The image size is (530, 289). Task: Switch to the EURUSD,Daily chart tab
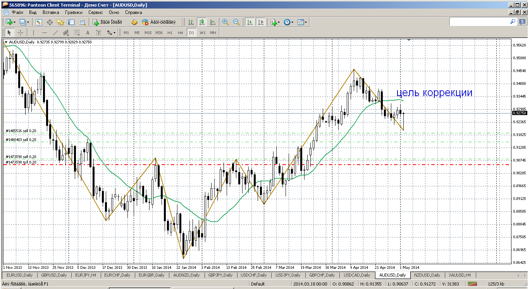(x=19, y=275)
